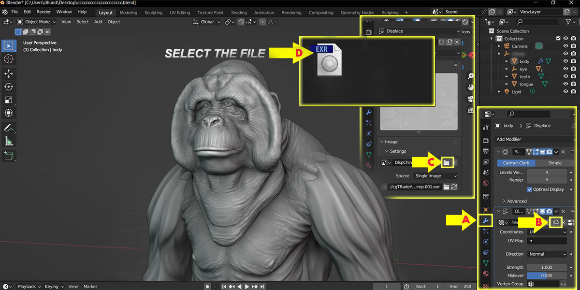Select the EXR file thumbnail
This screenshot has width=580, height=290.
[x=328, y=60]
